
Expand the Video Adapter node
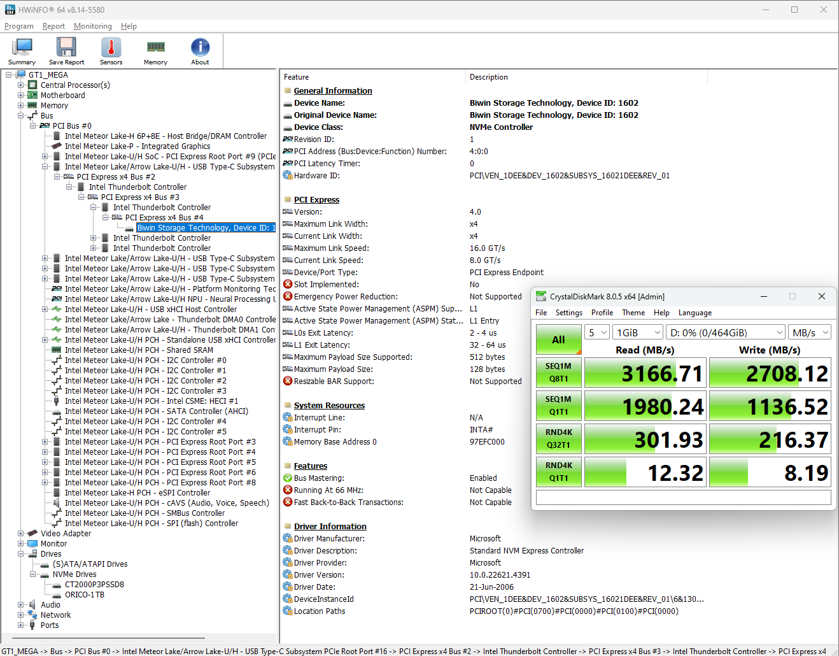[21, 533]
